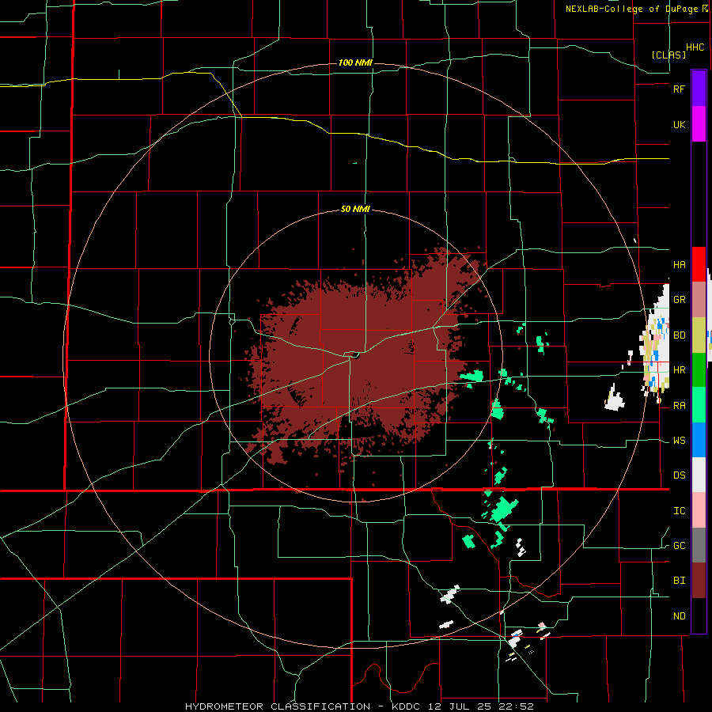Click the red HA legend color swatch

pos(699,264)
